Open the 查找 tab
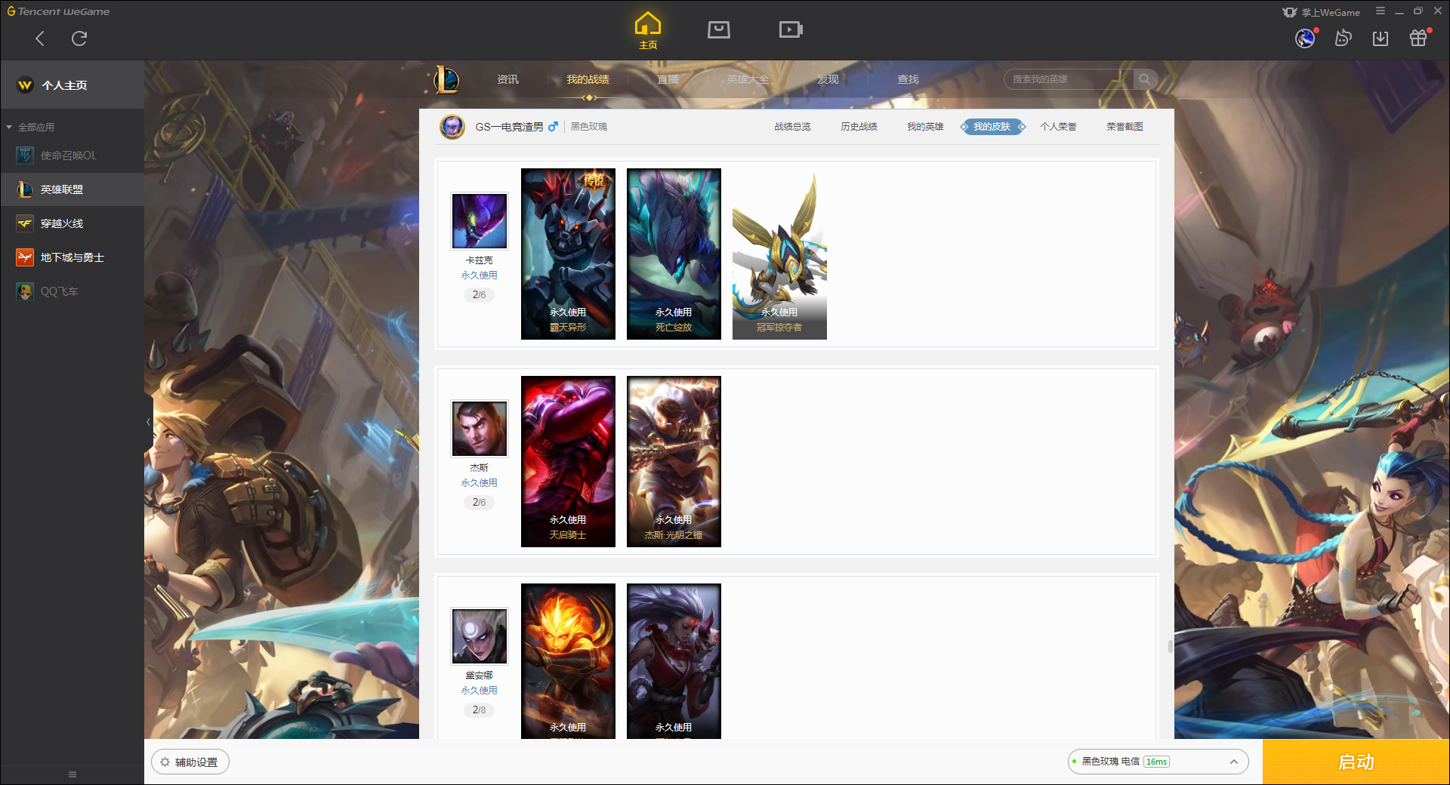 click(908, 79)
